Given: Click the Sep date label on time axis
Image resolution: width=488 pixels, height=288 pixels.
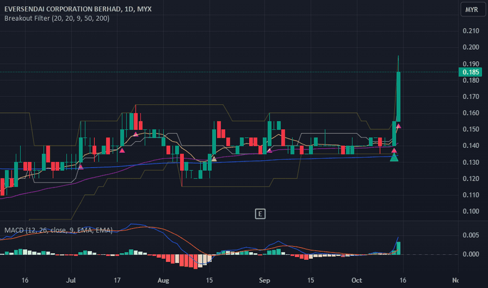Looking at the screenshot, I should click(x=264, y=280).
